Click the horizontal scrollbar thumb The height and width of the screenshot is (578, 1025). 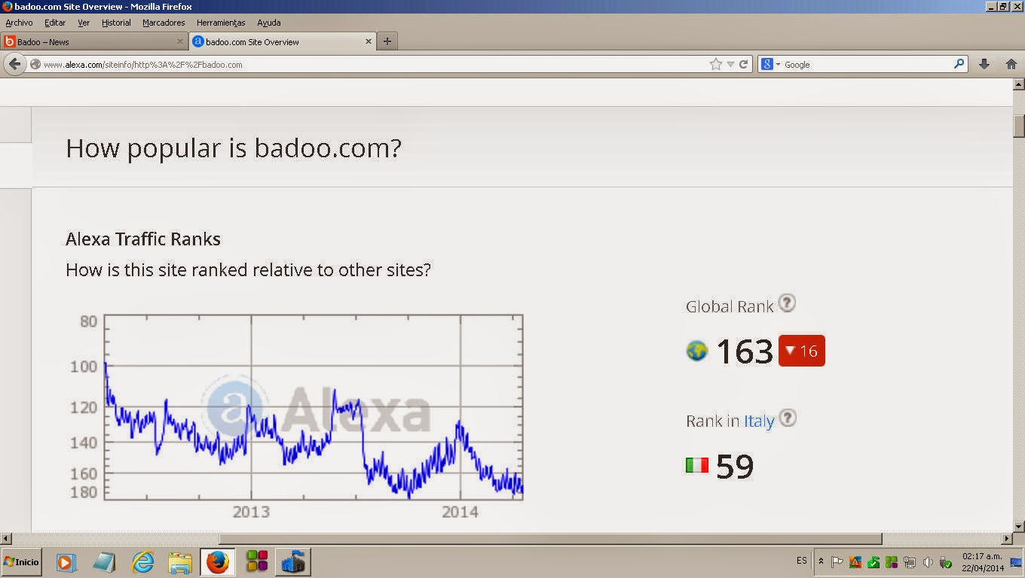(550, 538)
